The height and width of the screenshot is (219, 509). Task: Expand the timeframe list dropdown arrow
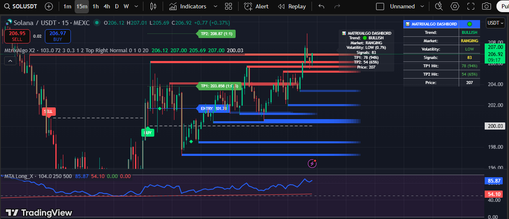point(135,6)
